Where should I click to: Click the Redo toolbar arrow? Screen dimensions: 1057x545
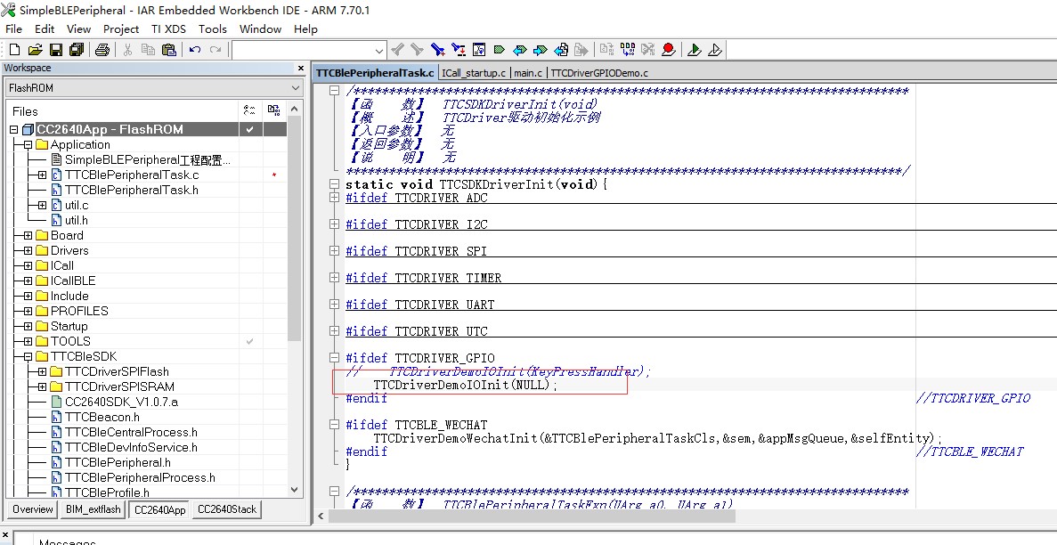tap(215, 50)
